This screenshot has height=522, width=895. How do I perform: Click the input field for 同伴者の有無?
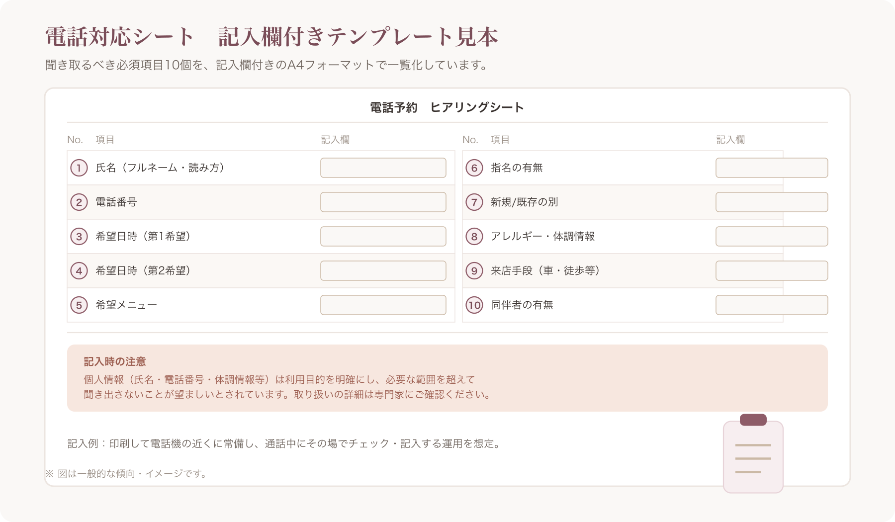click(x=772, y=305)
